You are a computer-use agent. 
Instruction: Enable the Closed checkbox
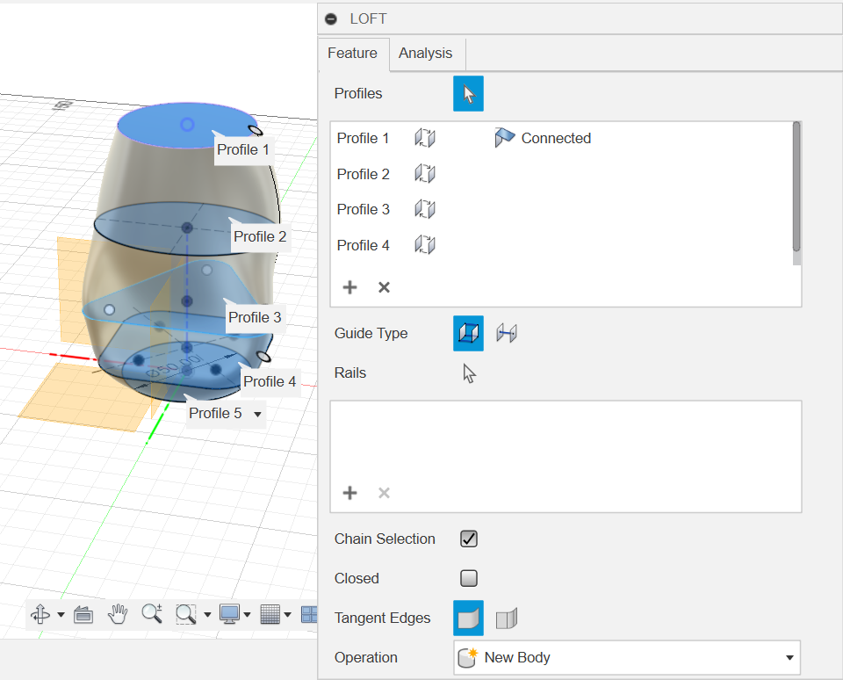pyautogui.click(x=469, y=578)
